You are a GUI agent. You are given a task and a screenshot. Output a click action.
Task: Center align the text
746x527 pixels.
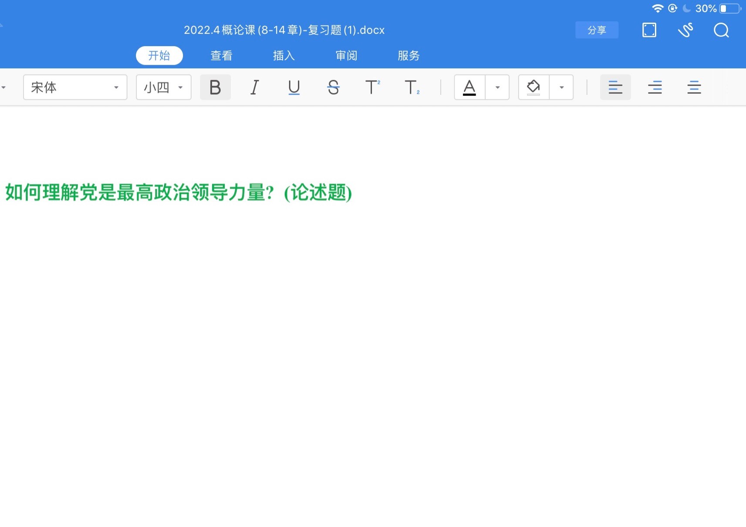694,88
